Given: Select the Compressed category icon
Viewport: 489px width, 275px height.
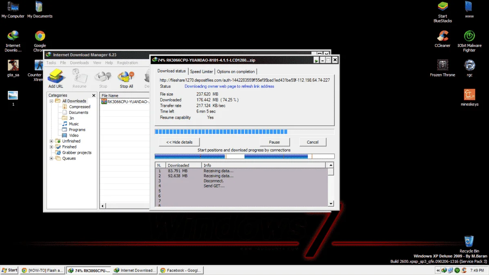Looking at the screenshot, I should pos(65,106).
